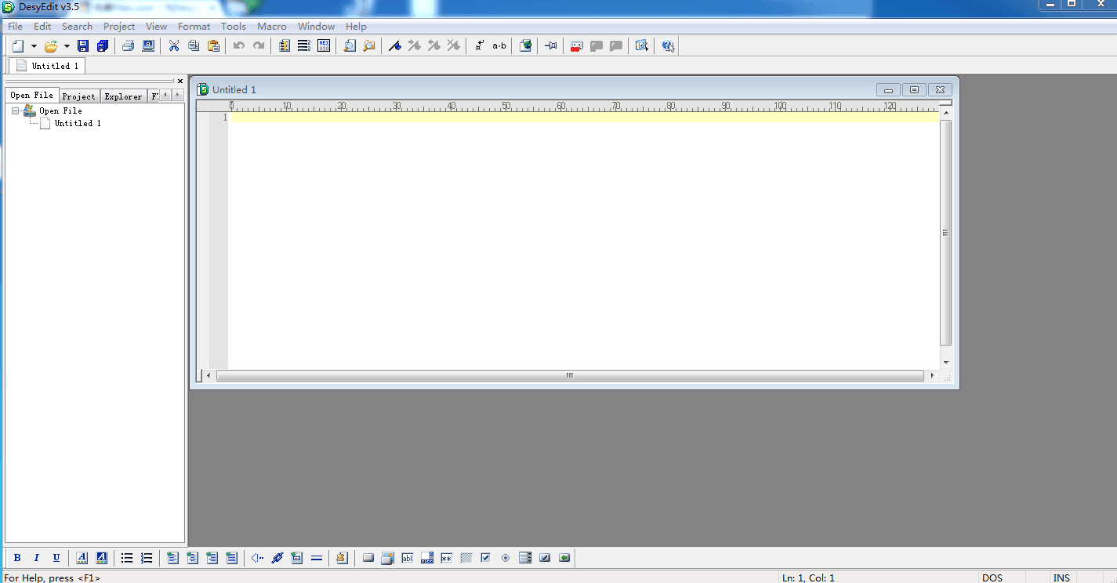Toggle bookmark with blue flag icon
1117x583 pixels.
coord(395,46)
